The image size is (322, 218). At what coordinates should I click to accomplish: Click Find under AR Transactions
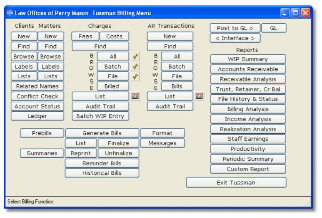click(x=170, y=46)
